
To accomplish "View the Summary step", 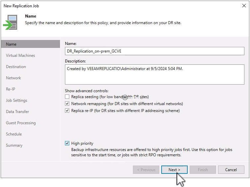I will 14,145.
